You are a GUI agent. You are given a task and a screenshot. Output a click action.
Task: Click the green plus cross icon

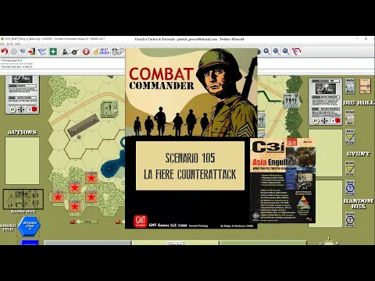pyautogui.click(x=53, y=52)
